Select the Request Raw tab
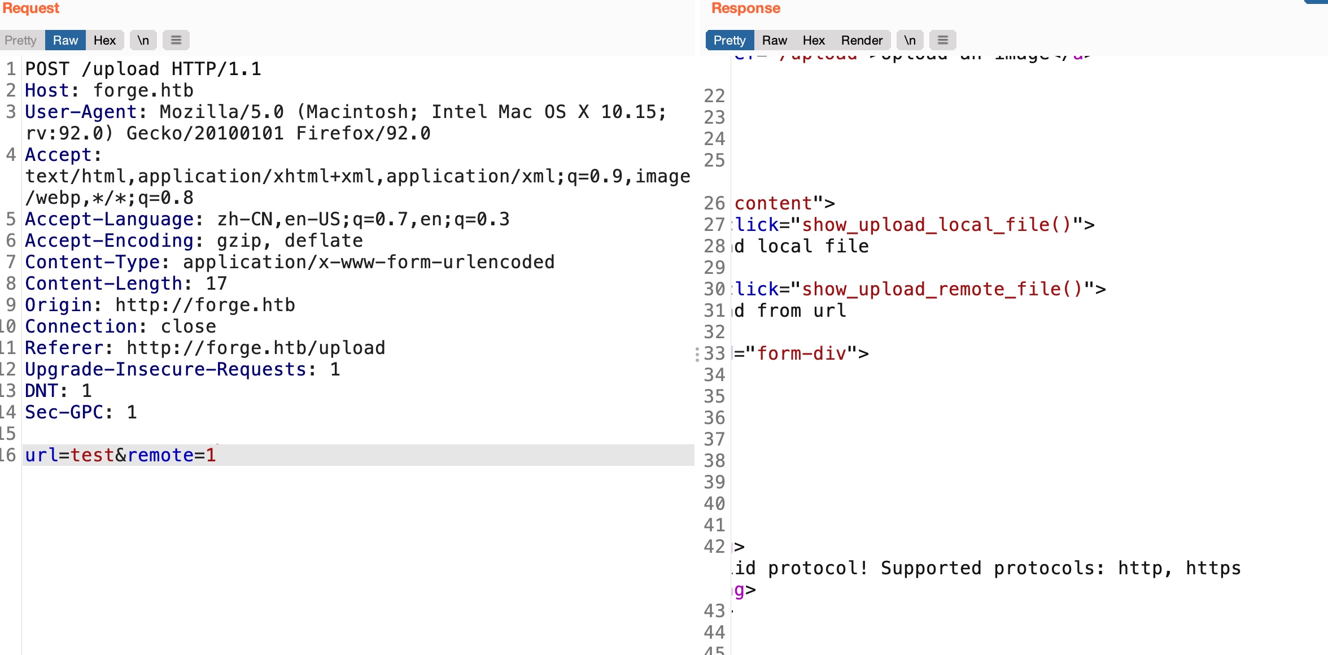The image size is (1328, 655). [65, 40]
